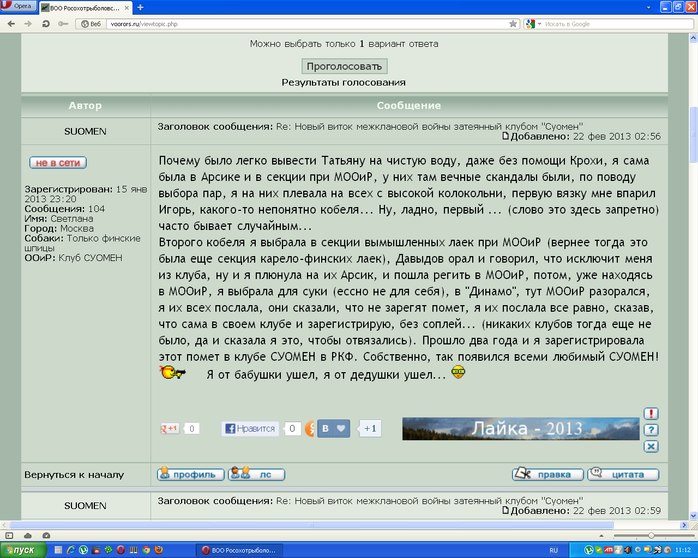698x558 pixels.
Task: Reload the page with the refresh icon
Action: pos(46,24)
